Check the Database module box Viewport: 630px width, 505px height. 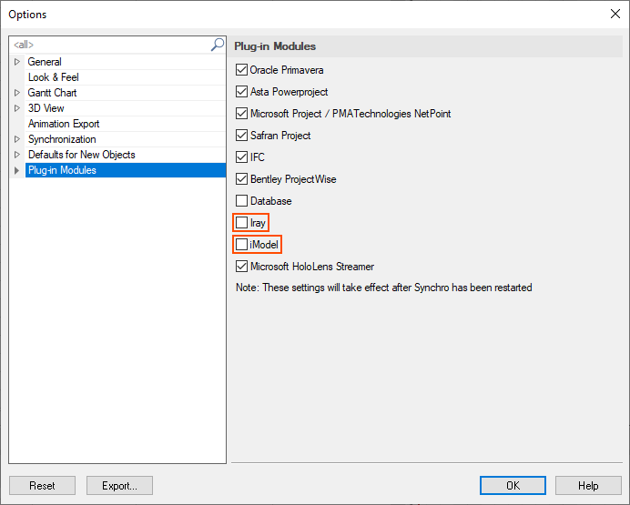pyautogui.click(x=241, y=201)
